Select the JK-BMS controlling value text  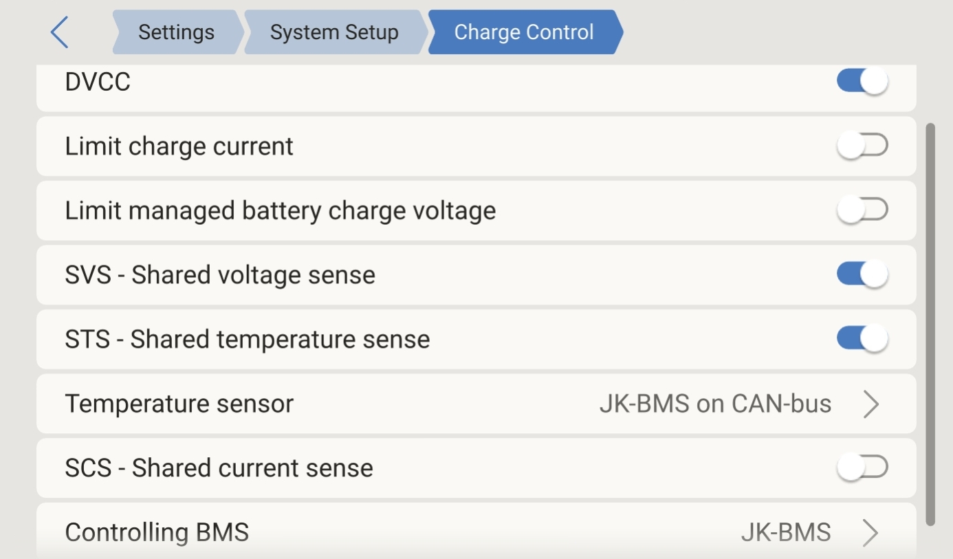click(x=786, y=532)
